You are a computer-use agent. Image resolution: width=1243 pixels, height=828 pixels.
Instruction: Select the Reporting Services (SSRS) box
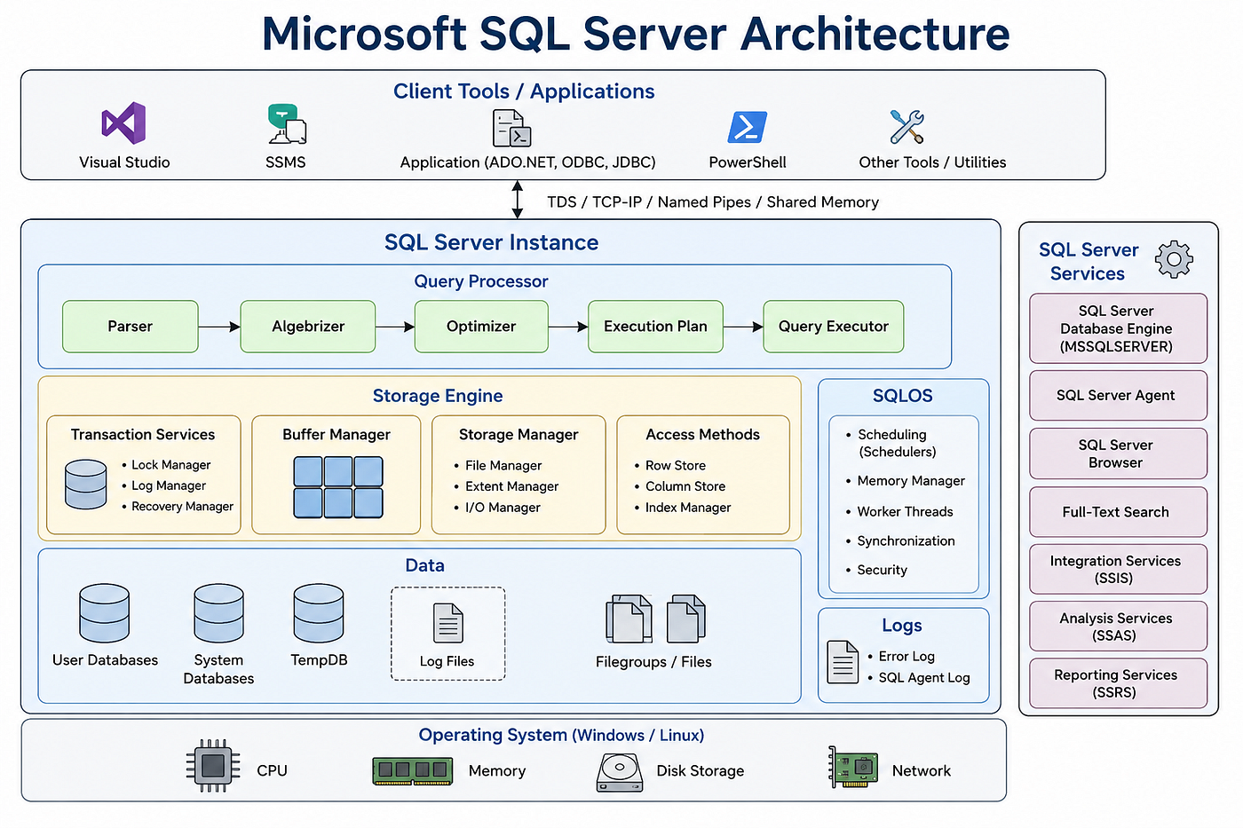1119,683
